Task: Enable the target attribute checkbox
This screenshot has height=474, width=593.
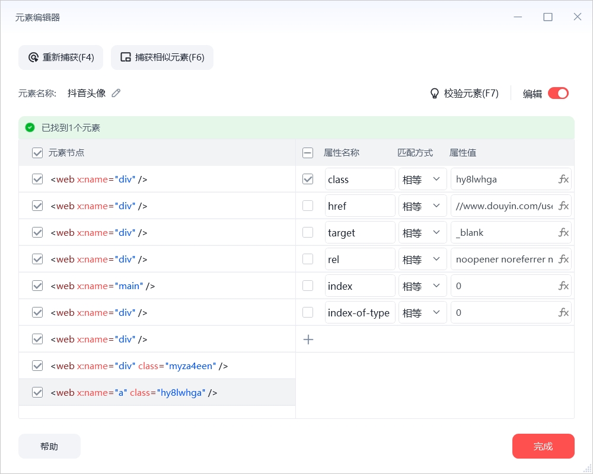Action: 308,232
